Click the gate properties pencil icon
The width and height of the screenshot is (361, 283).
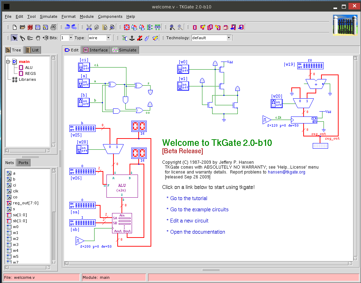tap(155, 38)
